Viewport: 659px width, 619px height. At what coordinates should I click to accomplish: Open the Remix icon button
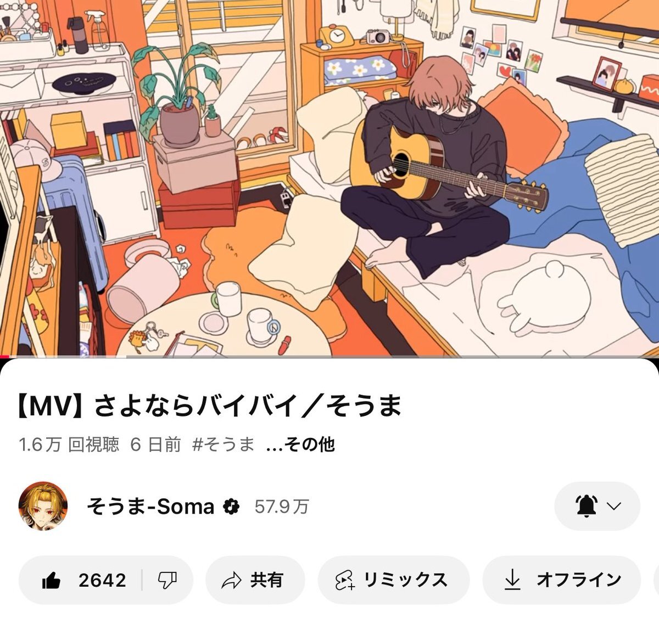pos(344,580)
